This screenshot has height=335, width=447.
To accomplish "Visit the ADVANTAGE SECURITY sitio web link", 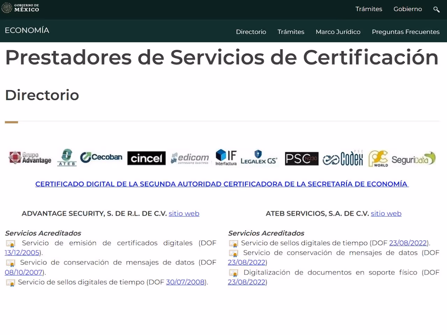I will 184,214.
